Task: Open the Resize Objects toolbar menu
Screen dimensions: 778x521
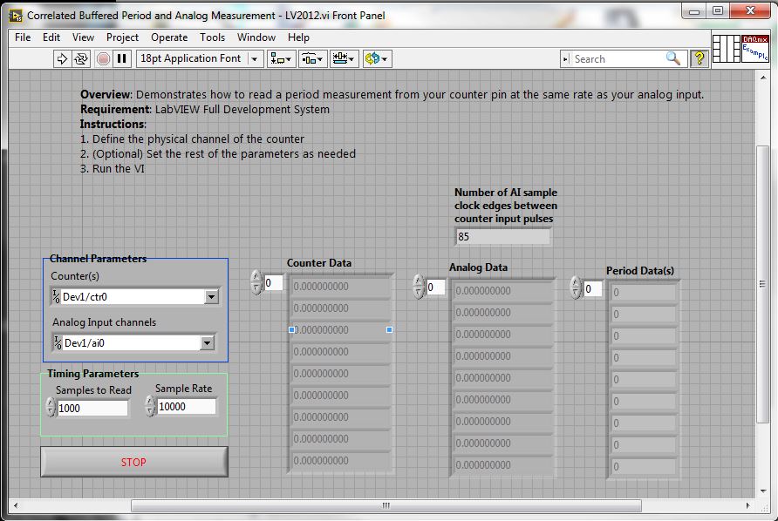Action: (344, 59)
